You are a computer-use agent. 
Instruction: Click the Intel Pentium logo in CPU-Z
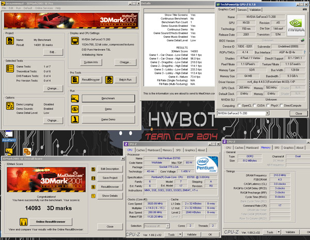tap(207, 164)
